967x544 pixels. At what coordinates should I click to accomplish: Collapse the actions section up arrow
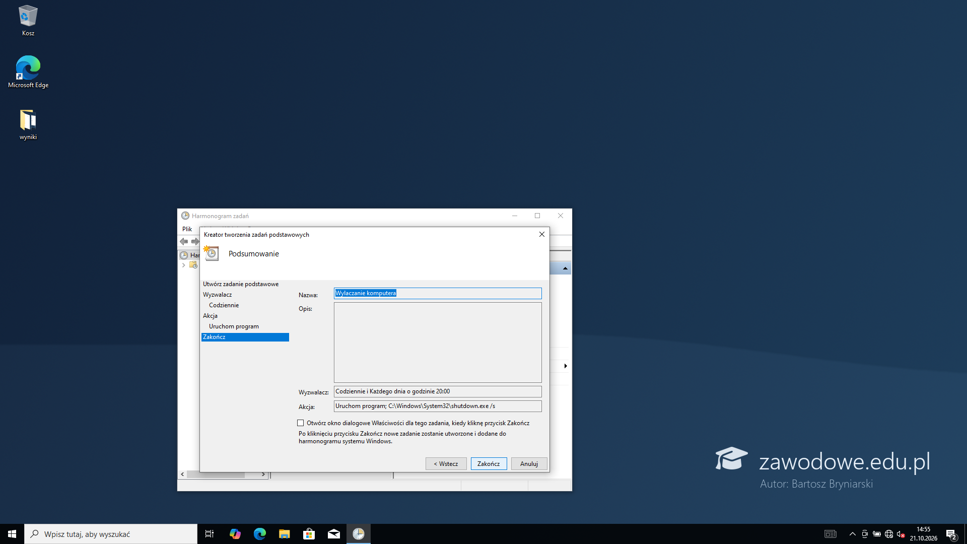[565, 268]
